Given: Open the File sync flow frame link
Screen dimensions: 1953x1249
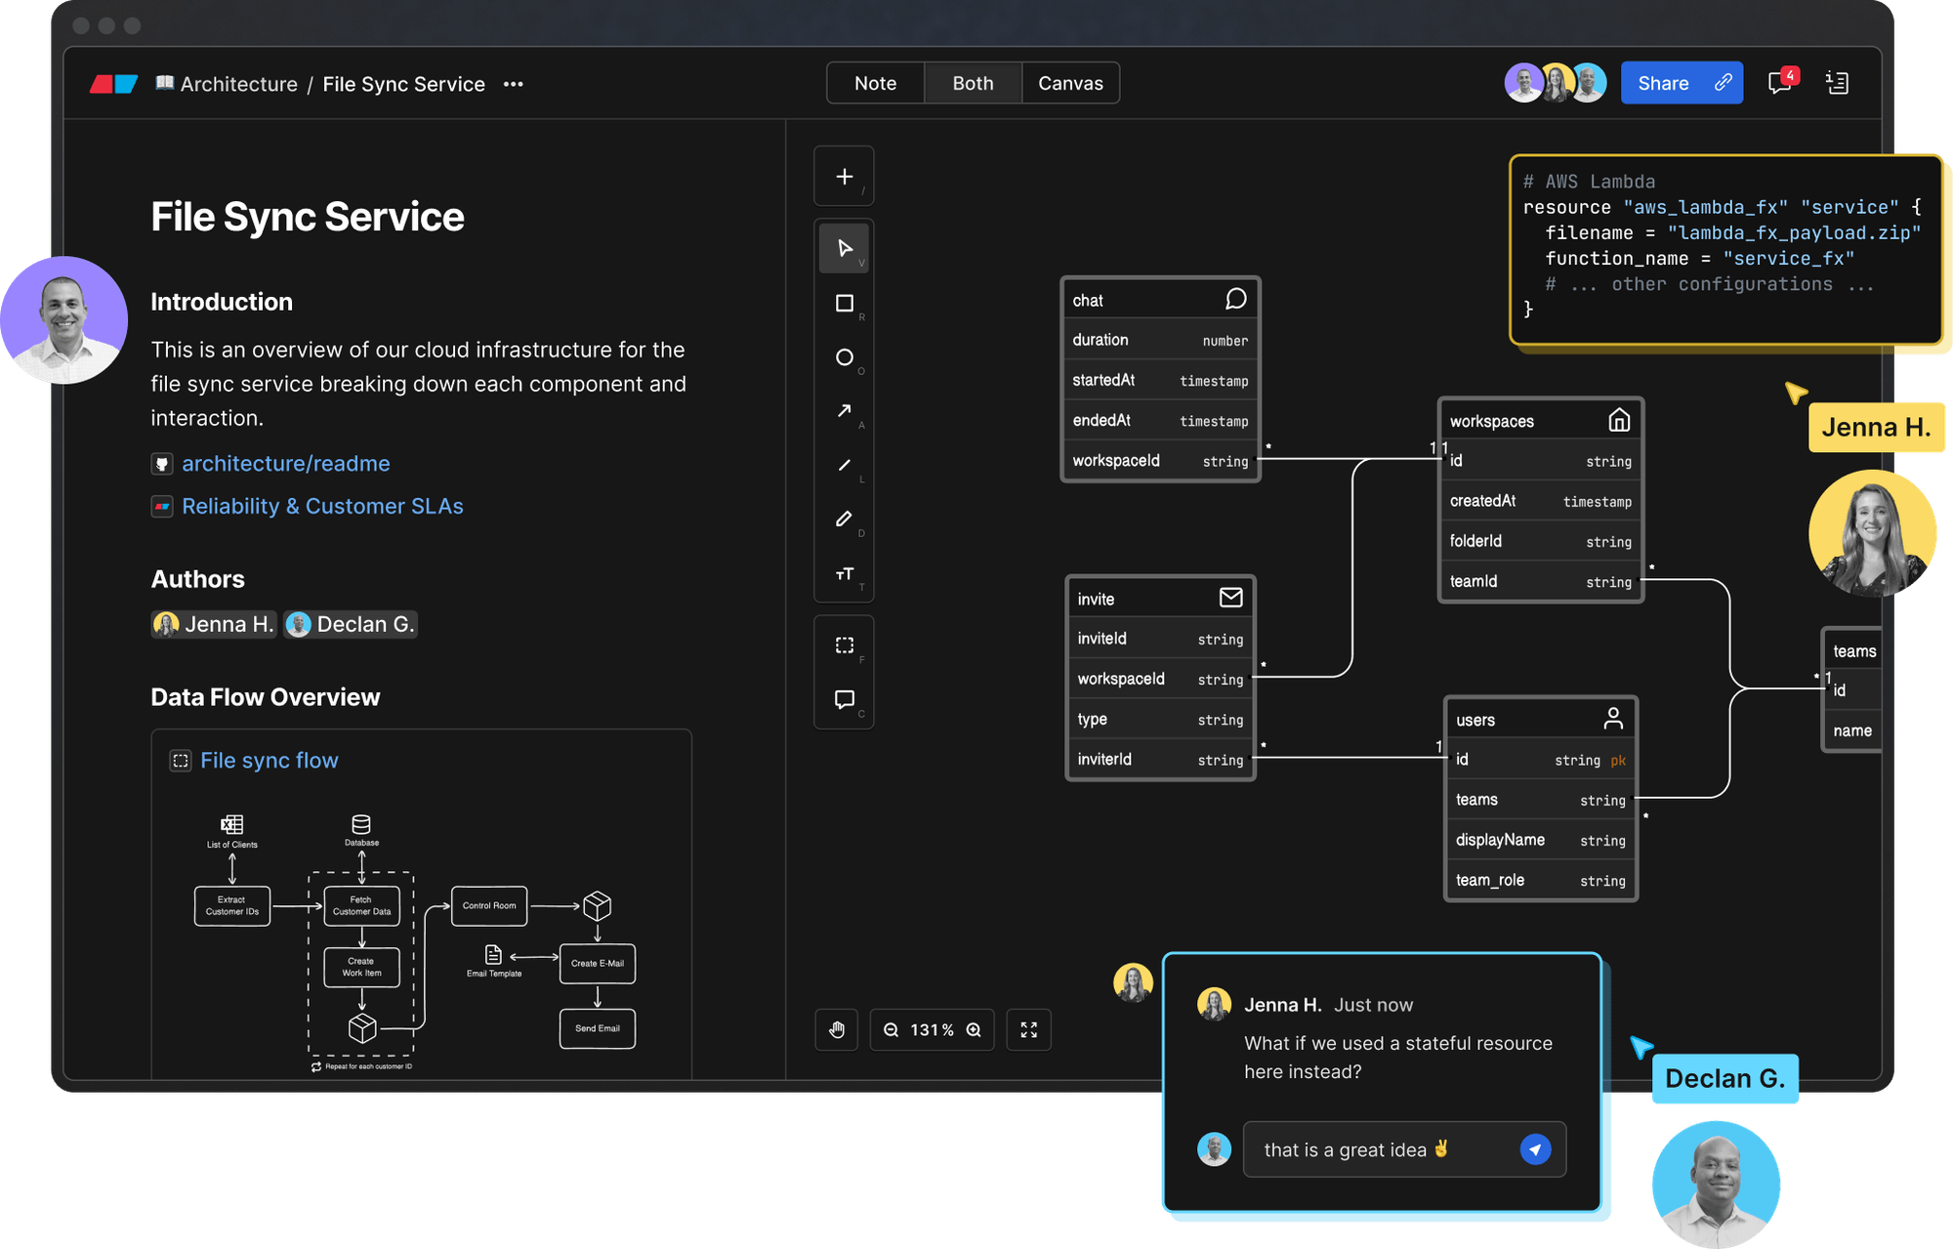Looking at the screenshot, I should click(269, 760).
